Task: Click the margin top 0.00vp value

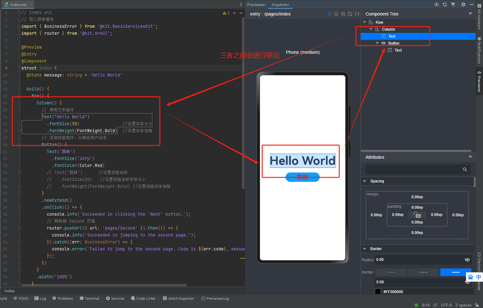Action: [417, 197]
